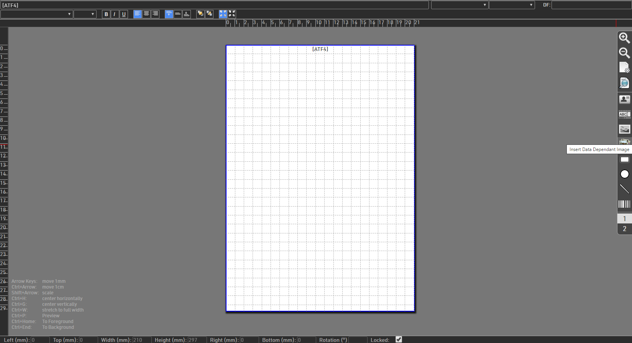Screen dimensions: 632x343
Task: Click the DF input field
Action: (592, 5)
